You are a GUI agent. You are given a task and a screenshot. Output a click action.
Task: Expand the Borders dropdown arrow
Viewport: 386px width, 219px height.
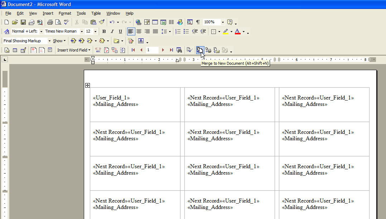[x=219, y=31]
